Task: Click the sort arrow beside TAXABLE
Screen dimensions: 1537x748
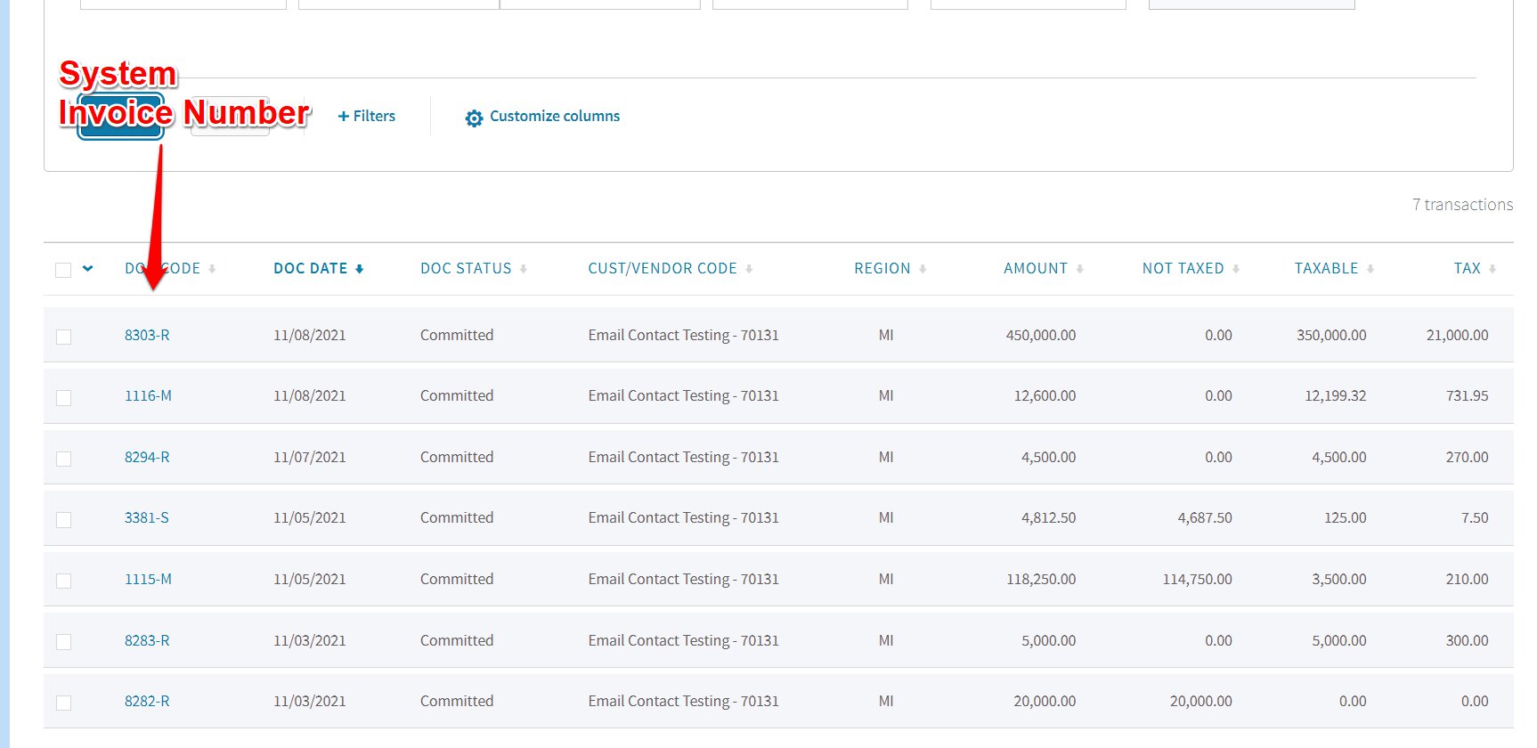Action: 1370,269
